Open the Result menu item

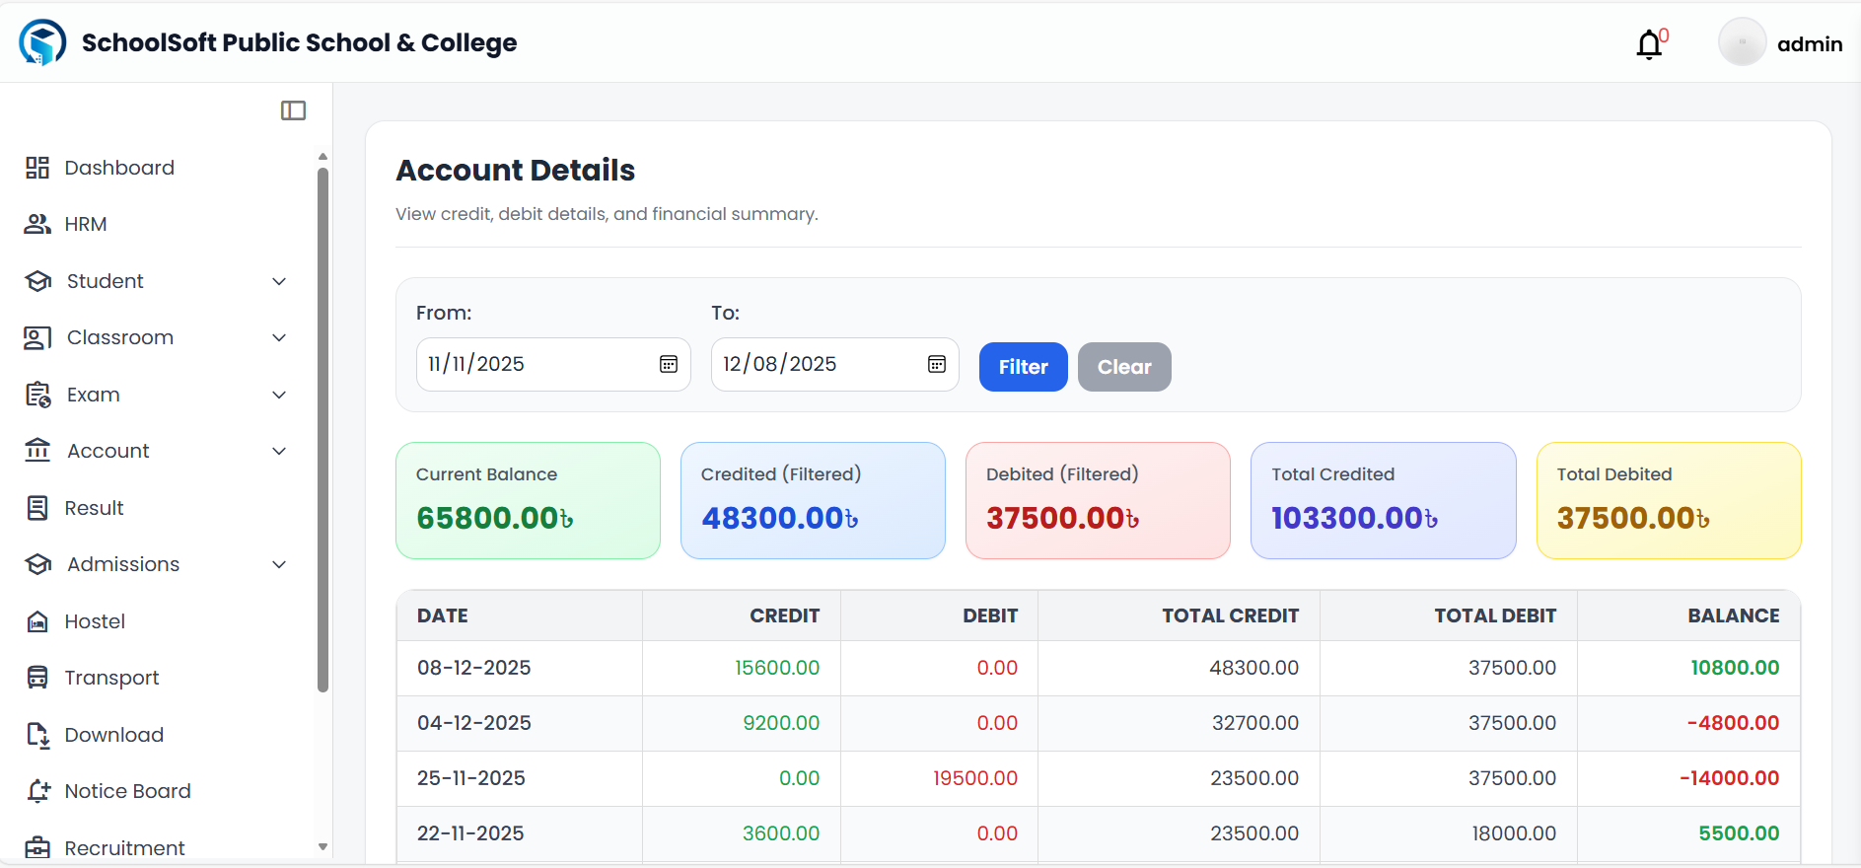pos(94,508)
